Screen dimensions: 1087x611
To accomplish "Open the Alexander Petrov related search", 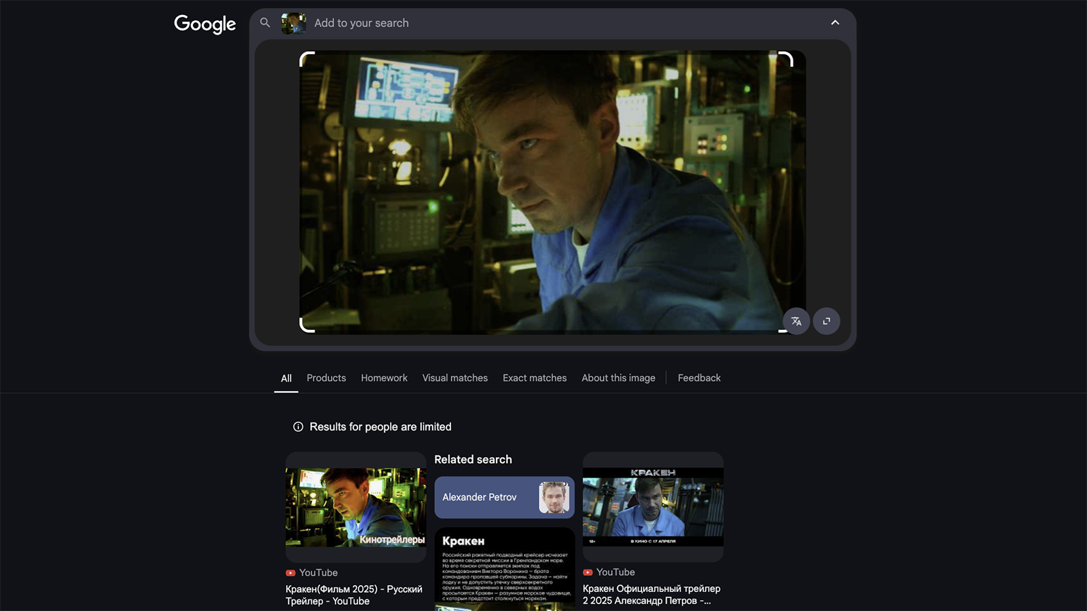I will 504,498.
